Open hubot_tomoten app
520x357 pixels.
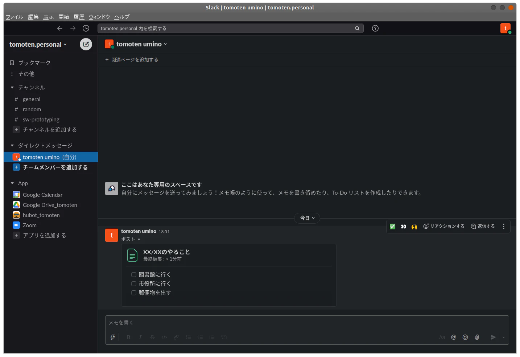tap(41, 215)
